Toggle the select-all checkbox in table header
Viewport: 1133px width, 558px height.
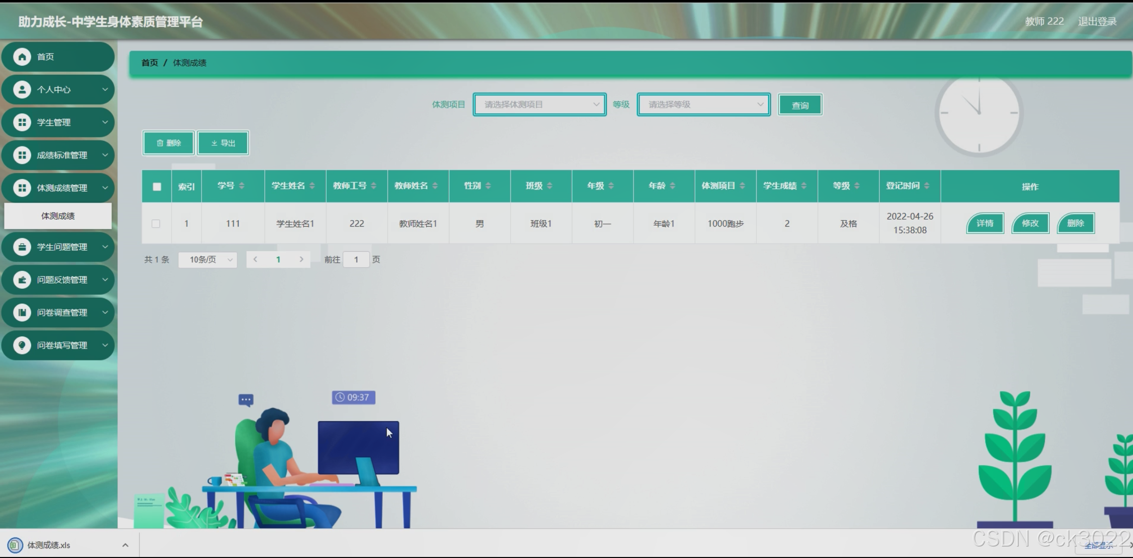(x=157, y=187)
